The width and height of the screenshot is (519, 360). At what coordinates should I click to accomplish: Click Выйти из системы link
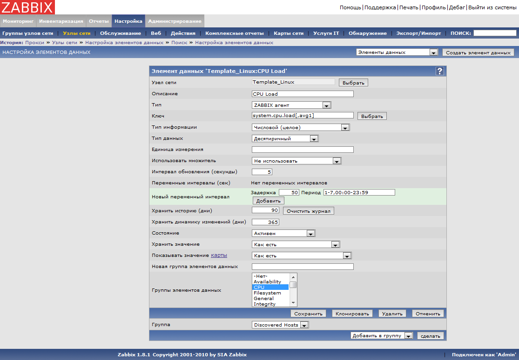click(492, 7)
